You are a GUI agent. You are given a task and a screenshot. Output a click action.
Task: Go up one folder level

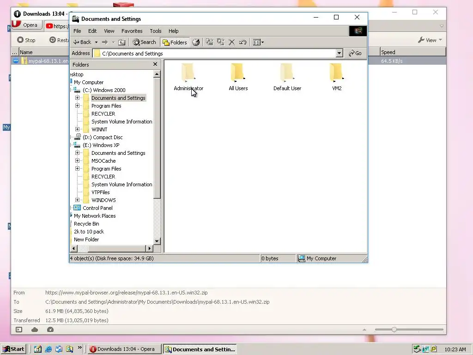click(121, 42)
